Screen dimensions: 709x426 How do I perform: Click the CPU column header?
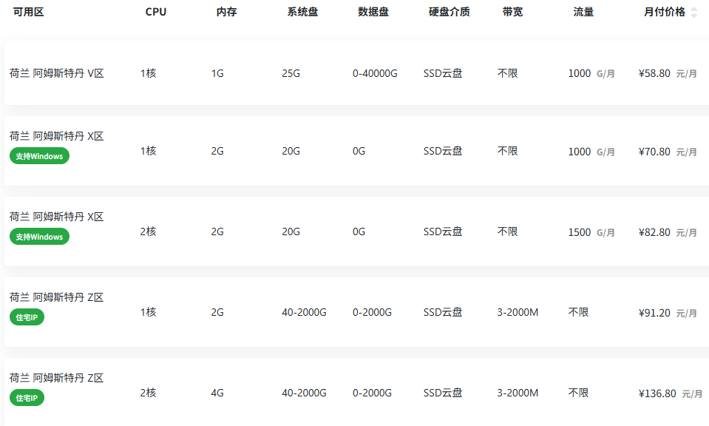(155, 13)
